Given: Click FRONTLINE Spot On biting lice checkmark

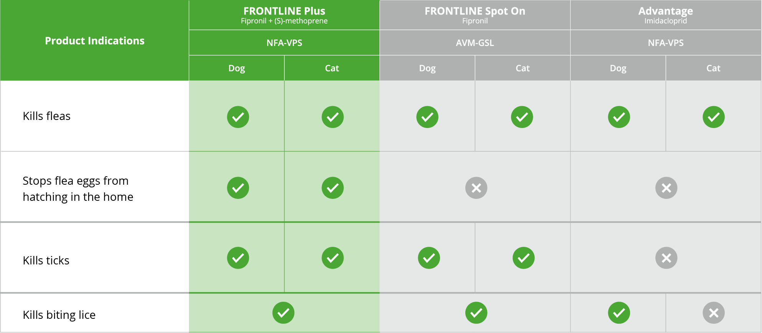Looking at the screenshot, I should (x=476, y=313).
